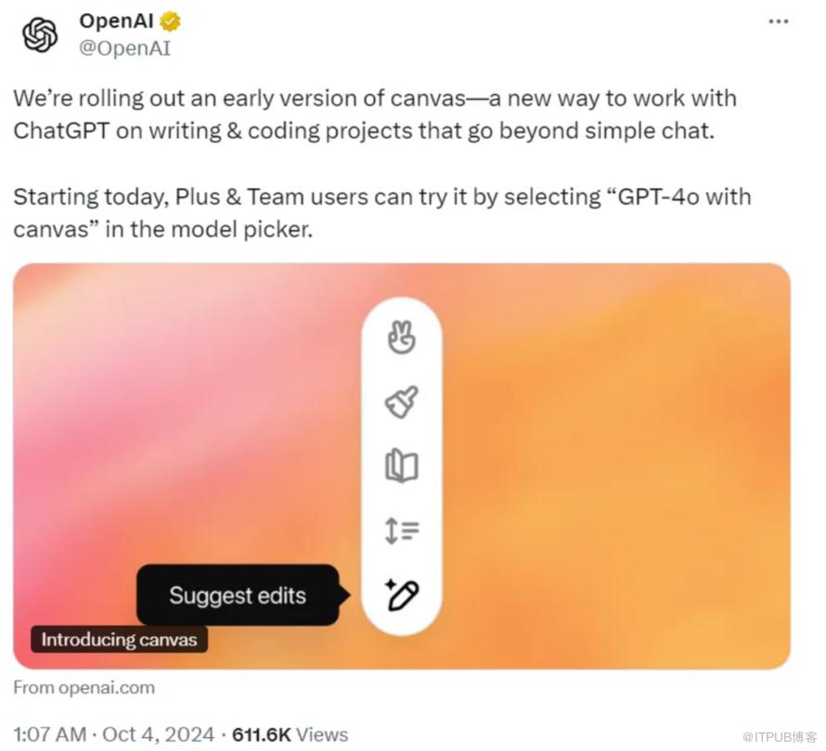View the 611.6K Views count

pos(290,734)
